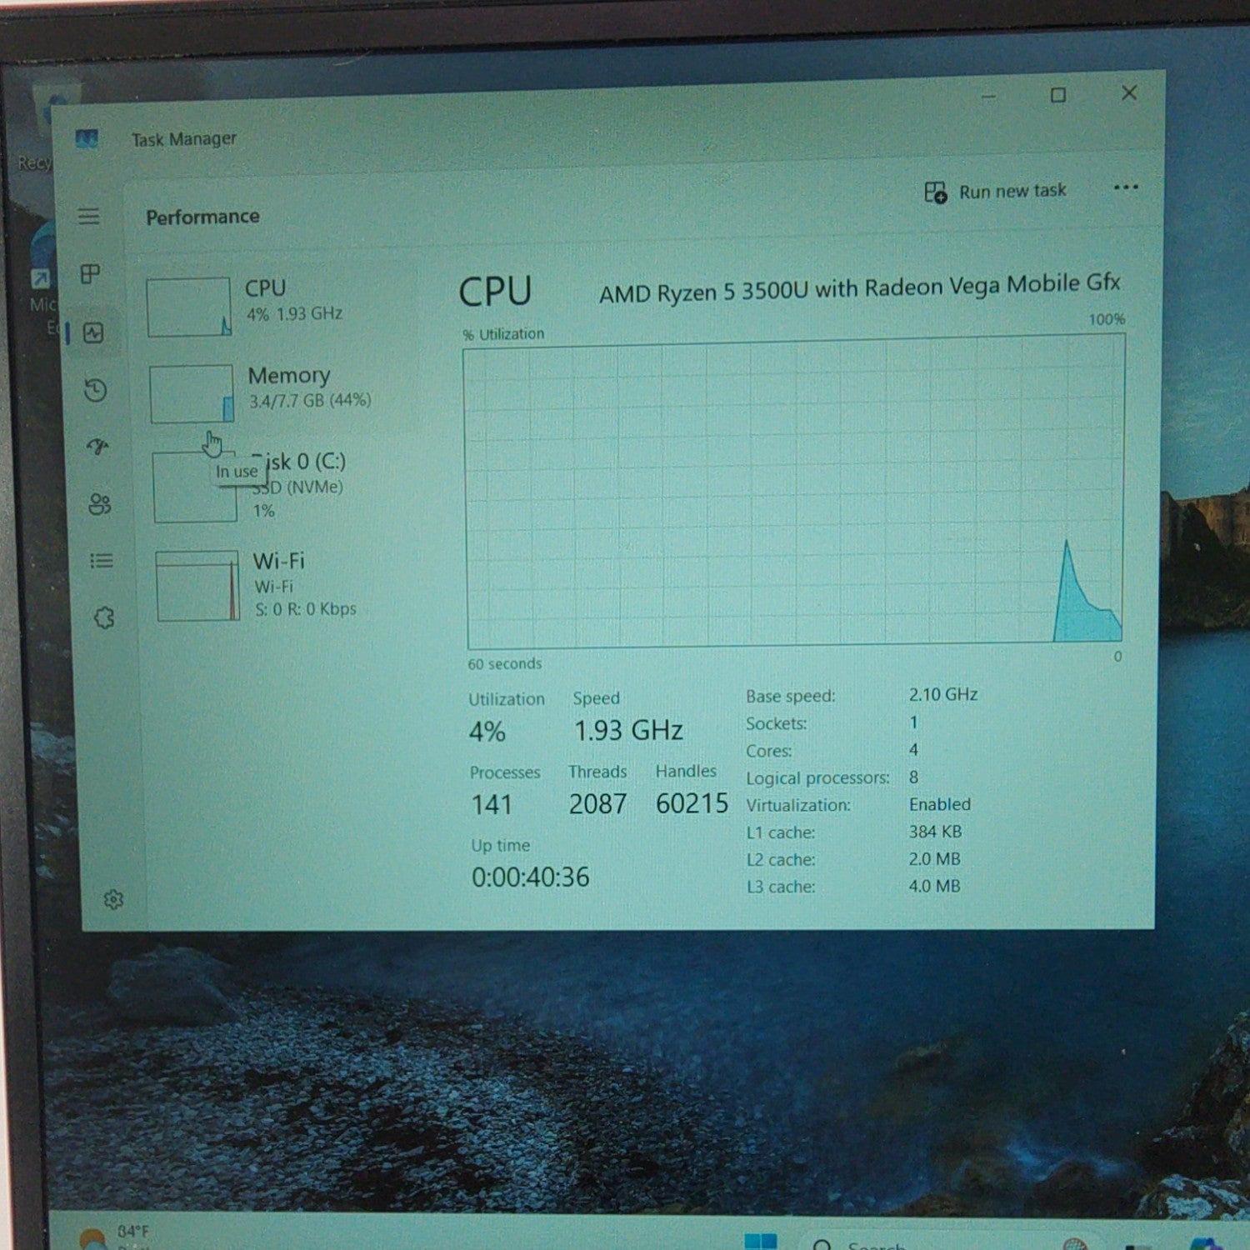
Task: Select the Performance page icon
Action: [93, 333]
